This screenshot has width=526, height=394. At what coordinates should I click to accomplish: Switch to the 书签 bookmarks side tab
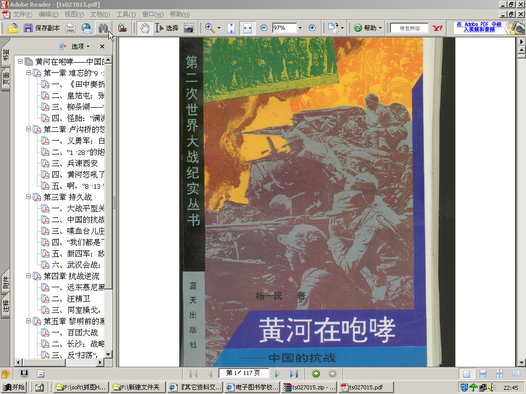[6, 54]
